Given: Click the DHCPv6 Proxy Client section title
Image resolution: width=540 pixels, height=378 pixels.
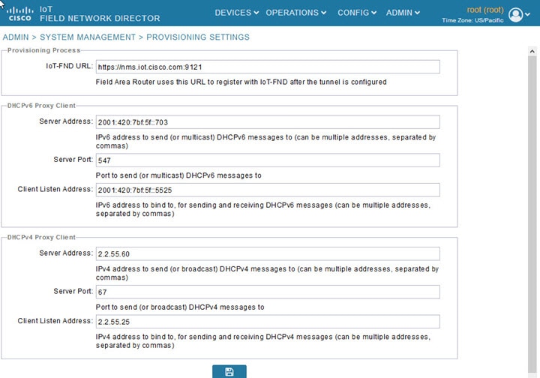Looking at the screenshot, I should click(41, 105).
